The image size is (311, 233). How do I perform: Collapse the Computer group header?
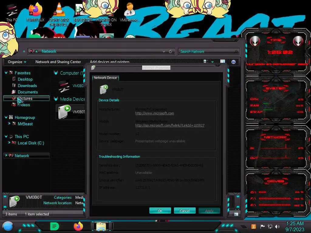[56, 73]
